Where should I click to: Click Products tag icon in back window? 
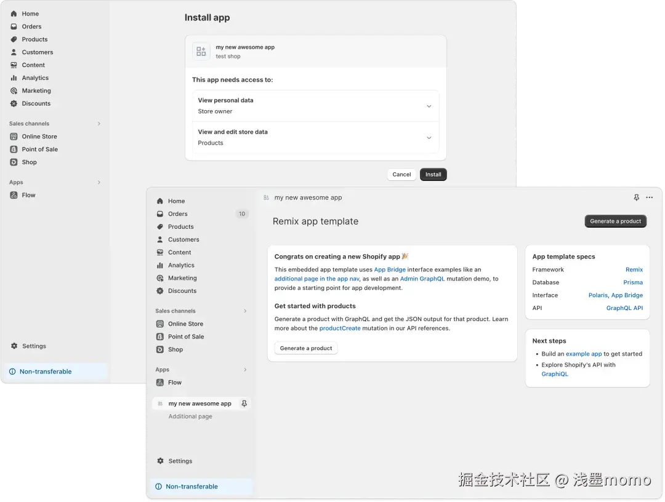(x=14, y=39)
